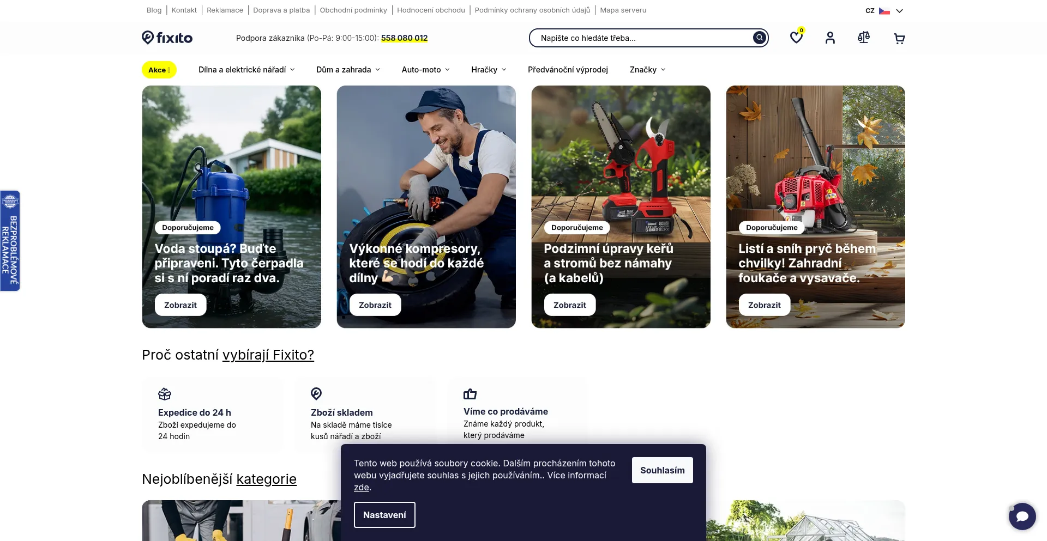Open the Předvánoční výprodej menu item
Screen dimensions: 1047x541
tap(568, 70)
